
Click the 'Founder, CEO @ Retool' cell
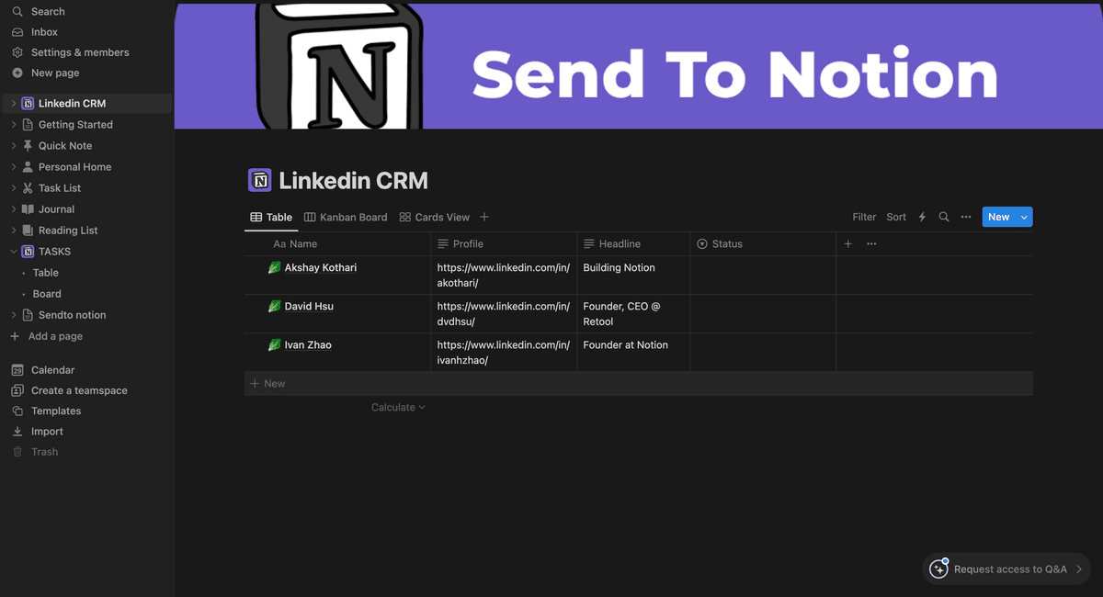633,314
